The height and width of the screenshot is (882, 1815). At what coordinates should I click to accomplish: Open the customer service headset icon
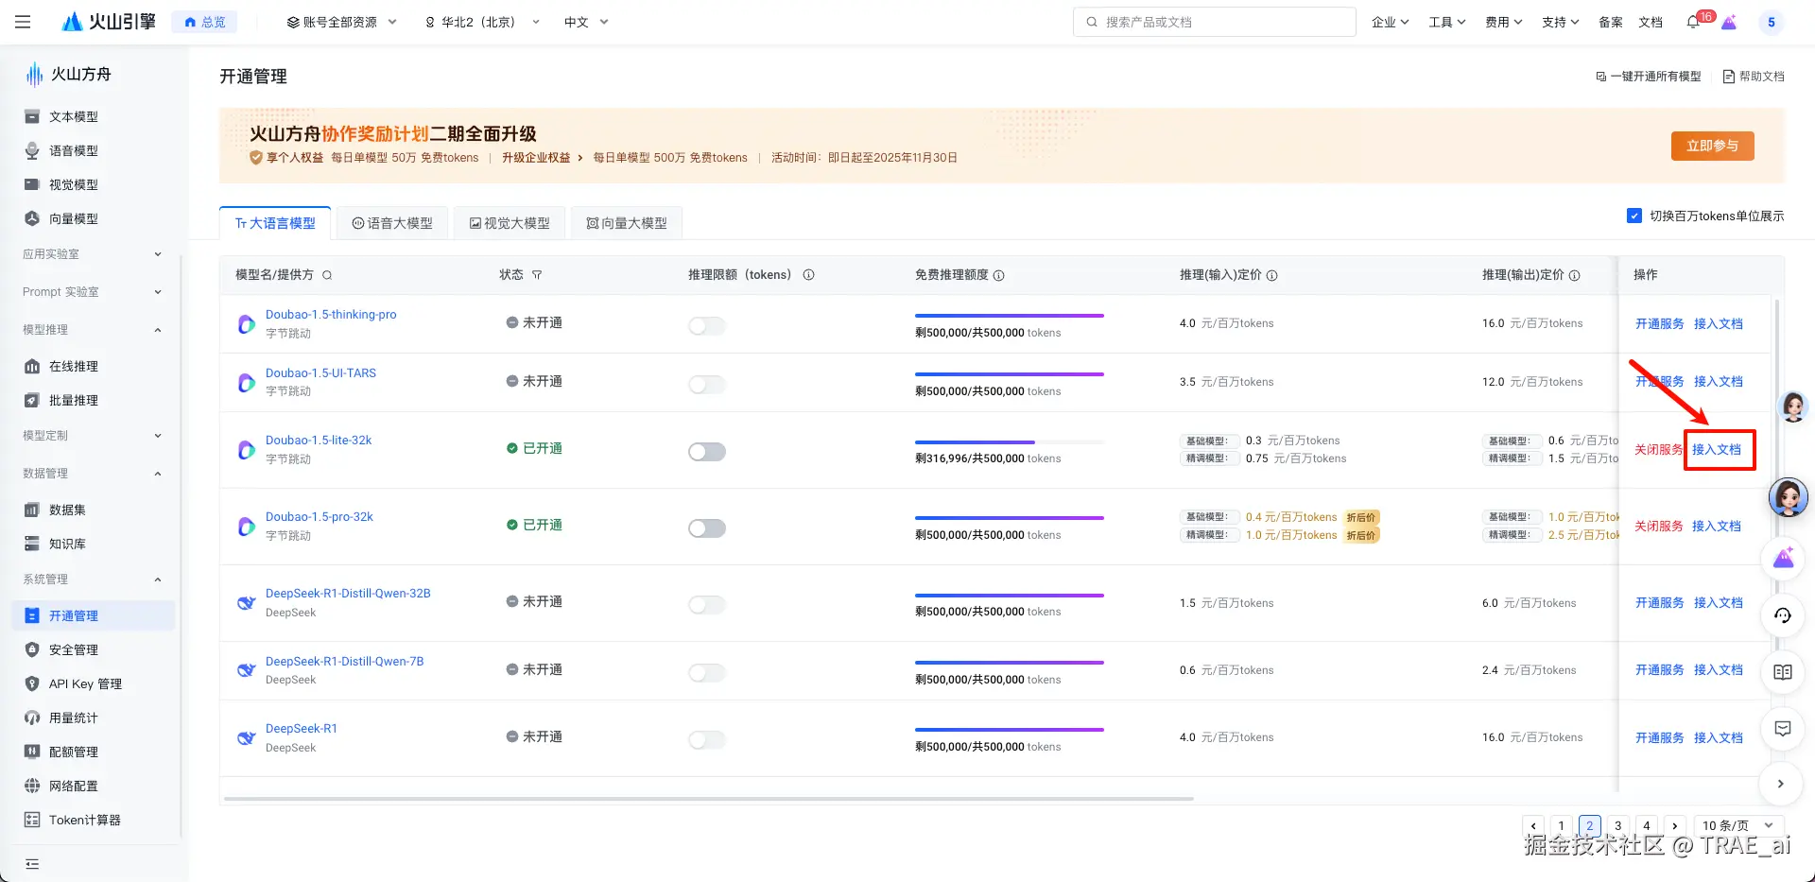coord(1783,615)
